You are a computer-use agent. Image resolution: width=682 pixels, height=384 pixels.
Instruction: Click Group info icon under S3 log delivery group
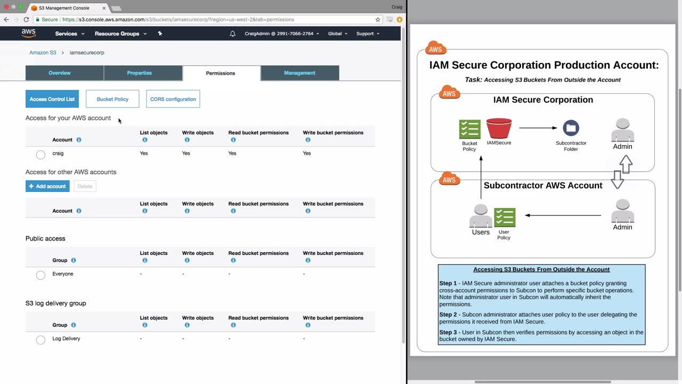tap(74, 325)
